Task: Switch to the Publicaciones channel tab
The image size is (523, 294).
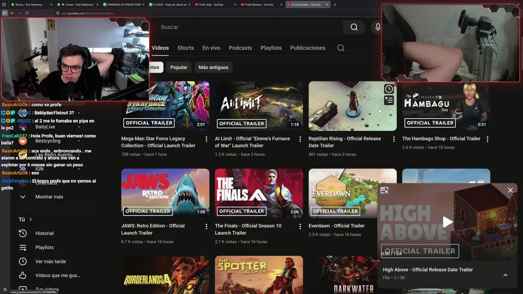Action: (308, 48)
